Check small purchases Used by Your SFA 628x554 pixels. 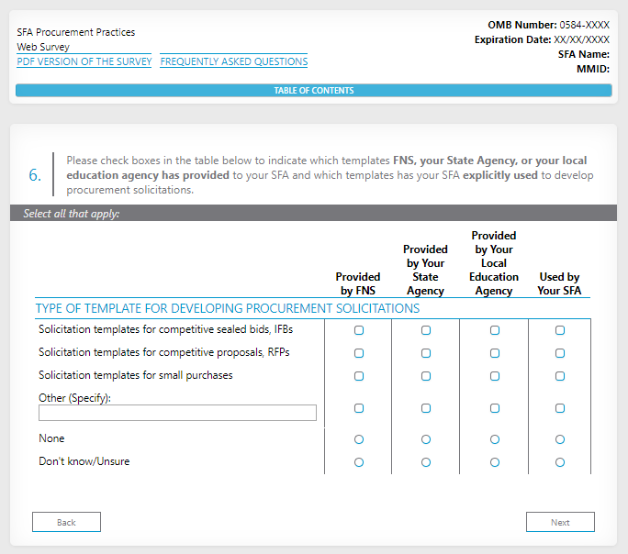560,376
